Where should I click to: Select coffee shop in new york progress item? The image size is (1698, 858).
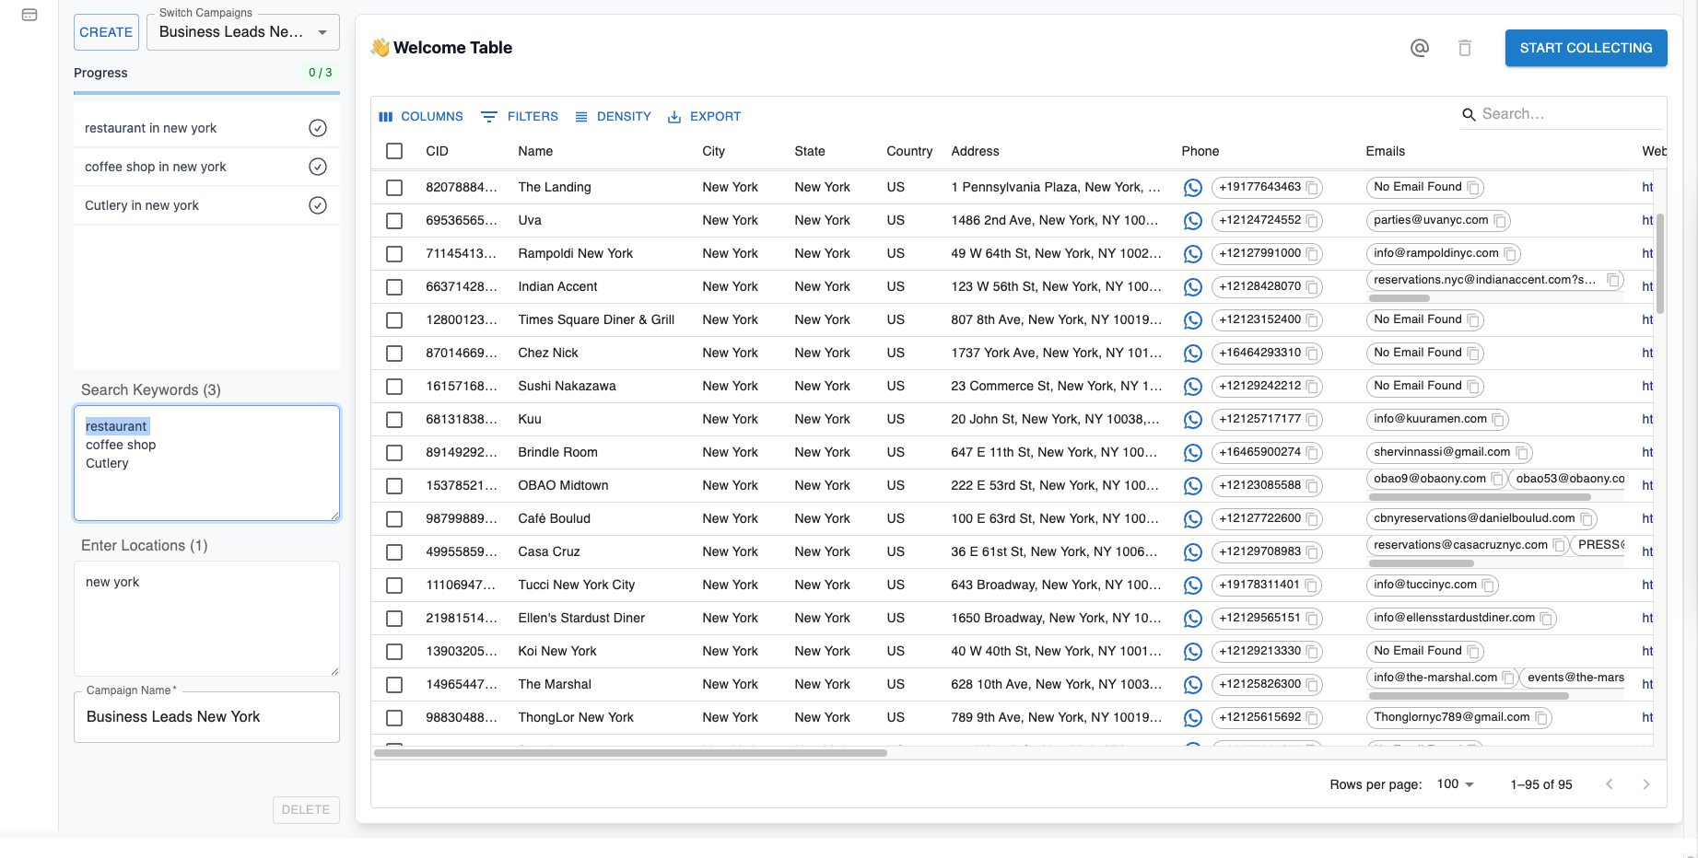point(206,167)
